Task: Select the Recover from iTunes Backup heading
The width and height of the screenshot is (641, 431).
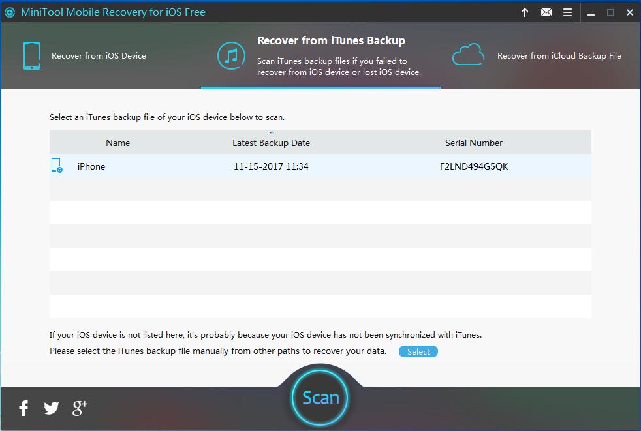Action: [331, 40]
